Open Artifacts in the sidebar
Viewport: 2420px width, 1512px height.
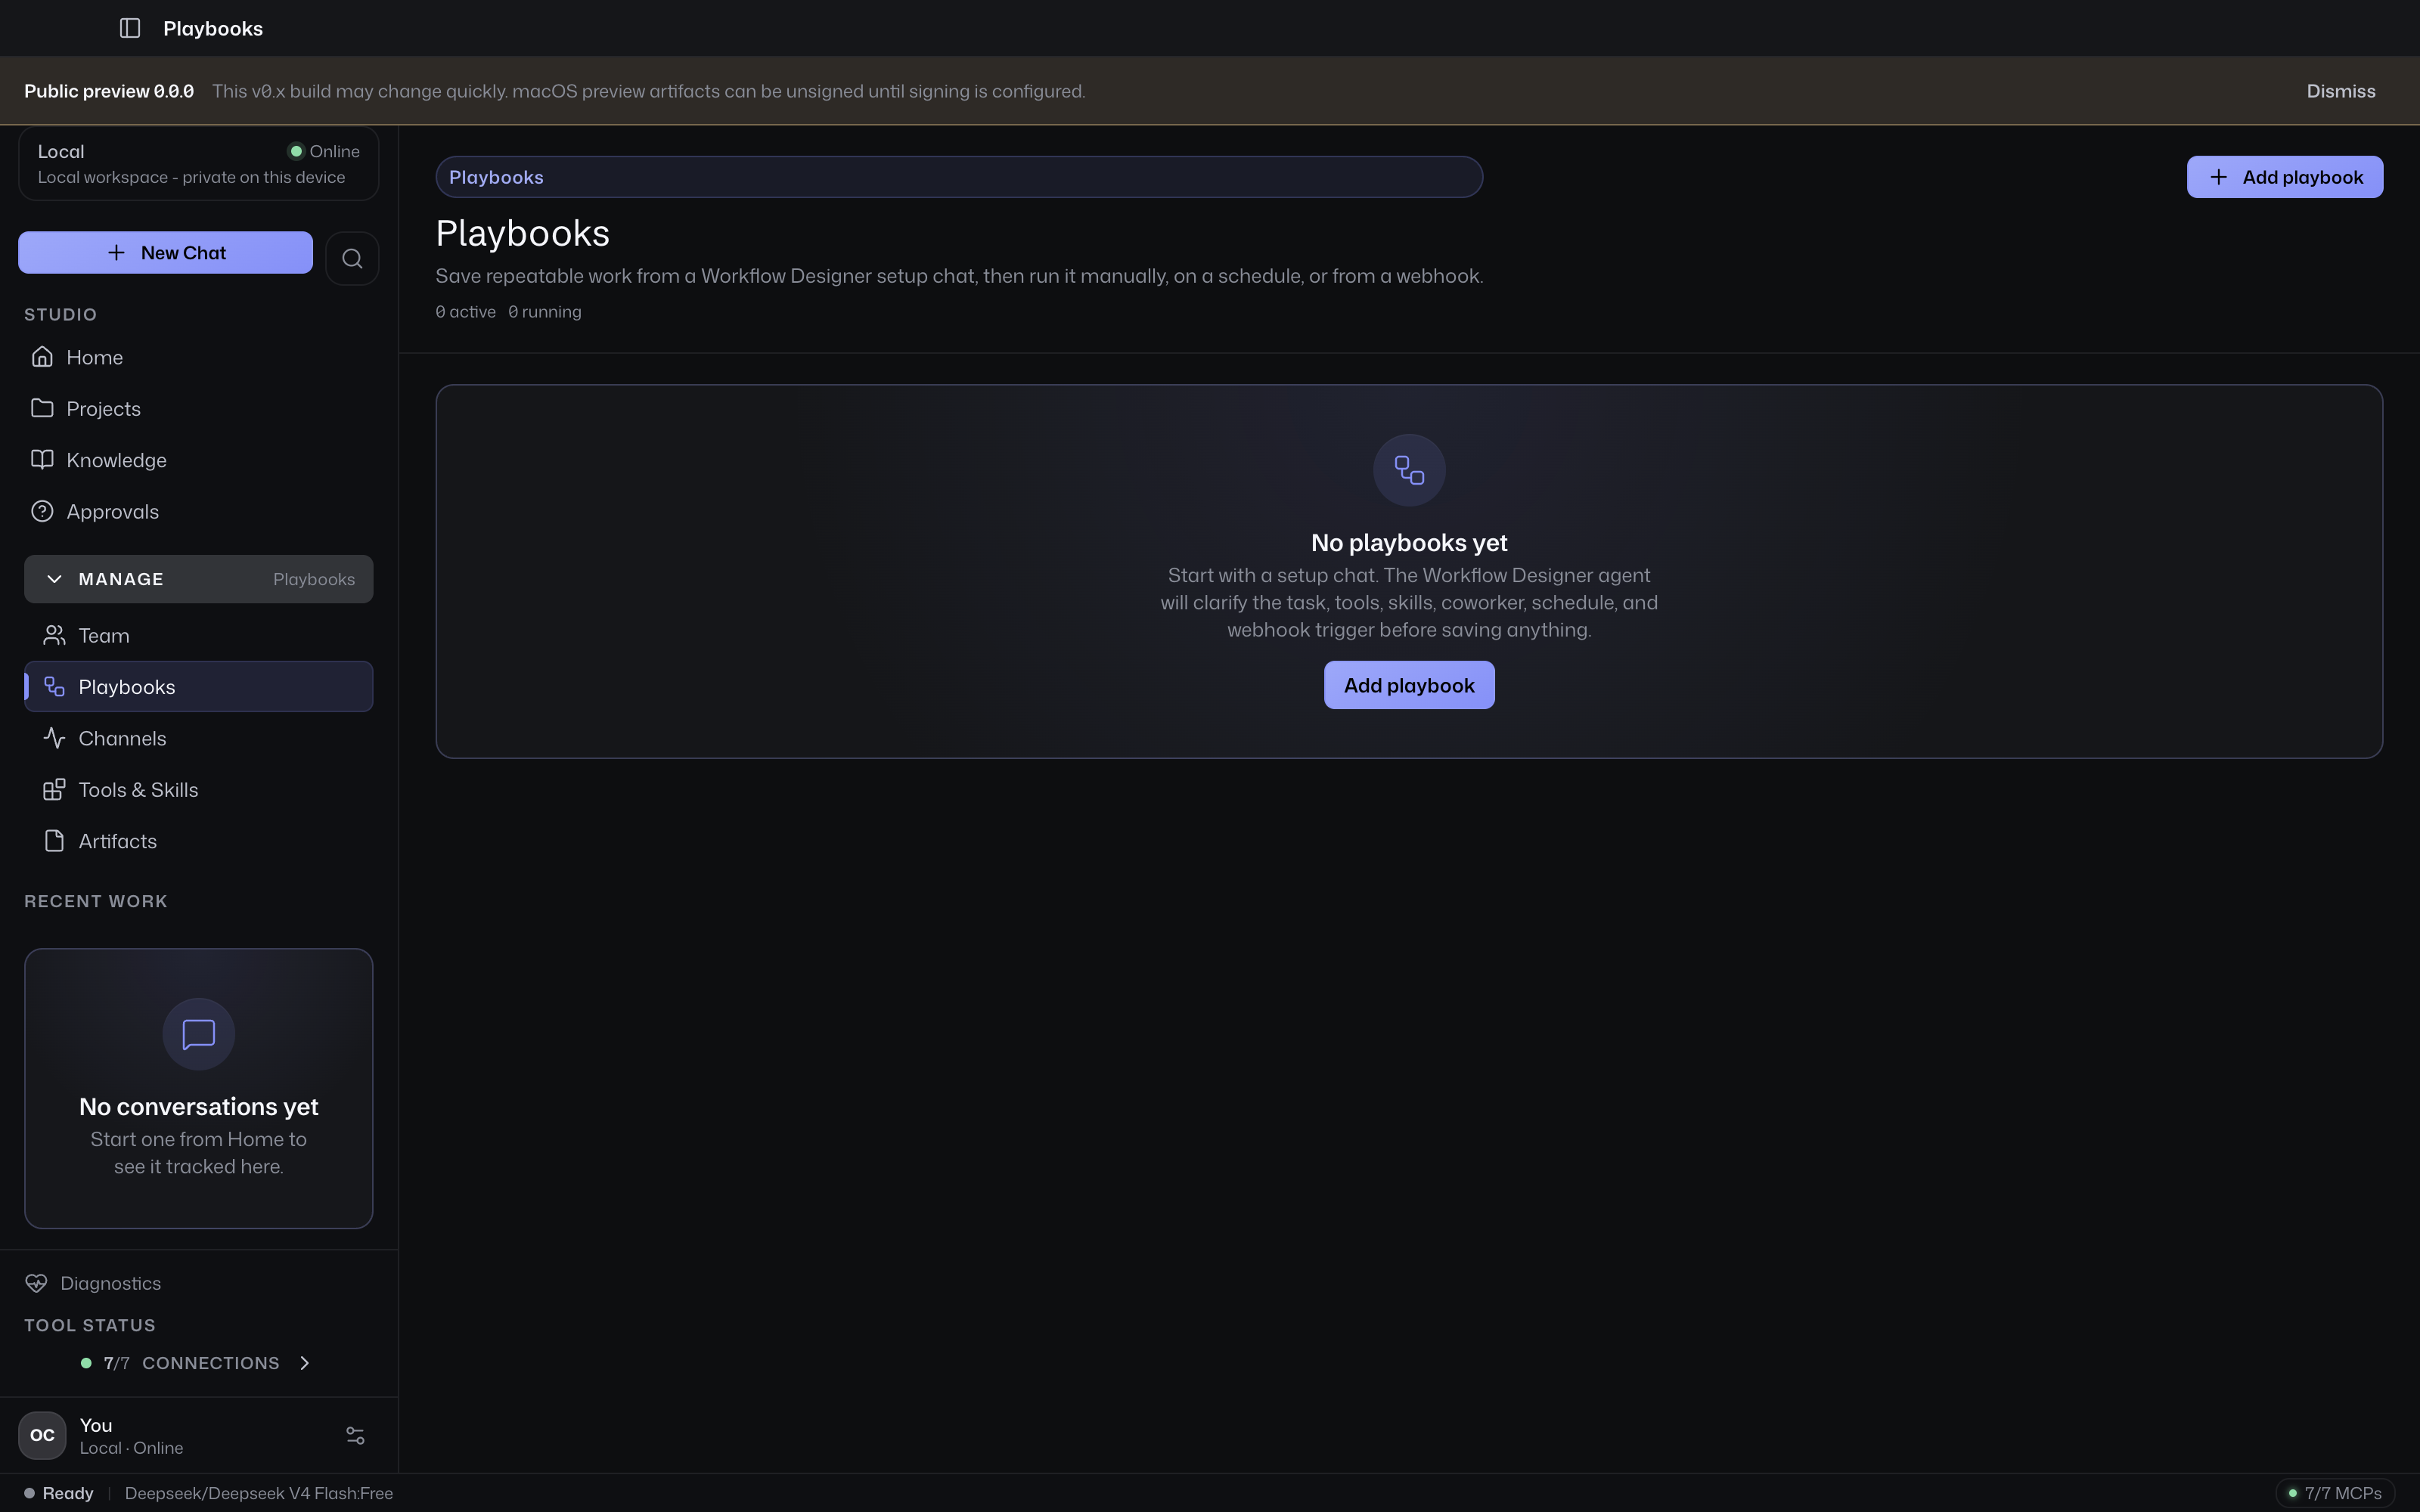pos(198,841)
